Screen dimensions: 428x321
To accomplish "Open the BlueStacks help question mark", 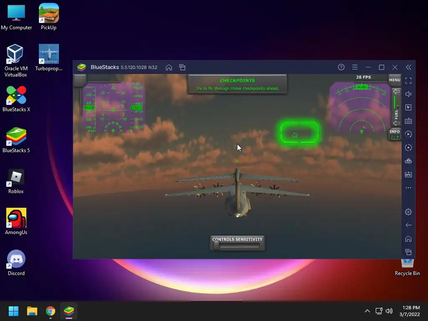I will click(x=341, y=67).
